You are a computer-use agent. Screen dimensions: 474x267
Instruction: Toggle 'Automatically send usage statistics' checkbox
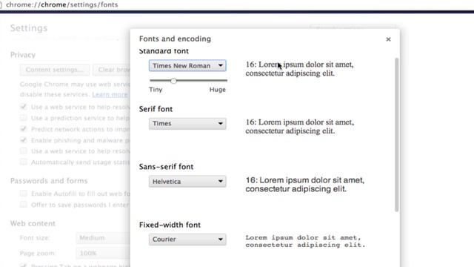23,162
